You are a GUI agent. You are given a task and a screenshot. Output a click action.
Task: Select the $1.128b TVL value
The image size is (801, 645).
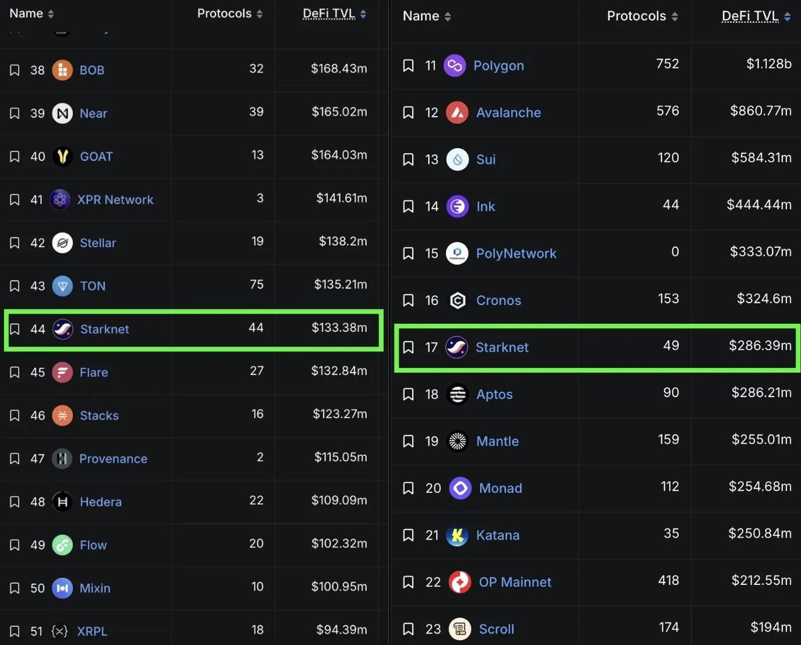pos(769,65)
